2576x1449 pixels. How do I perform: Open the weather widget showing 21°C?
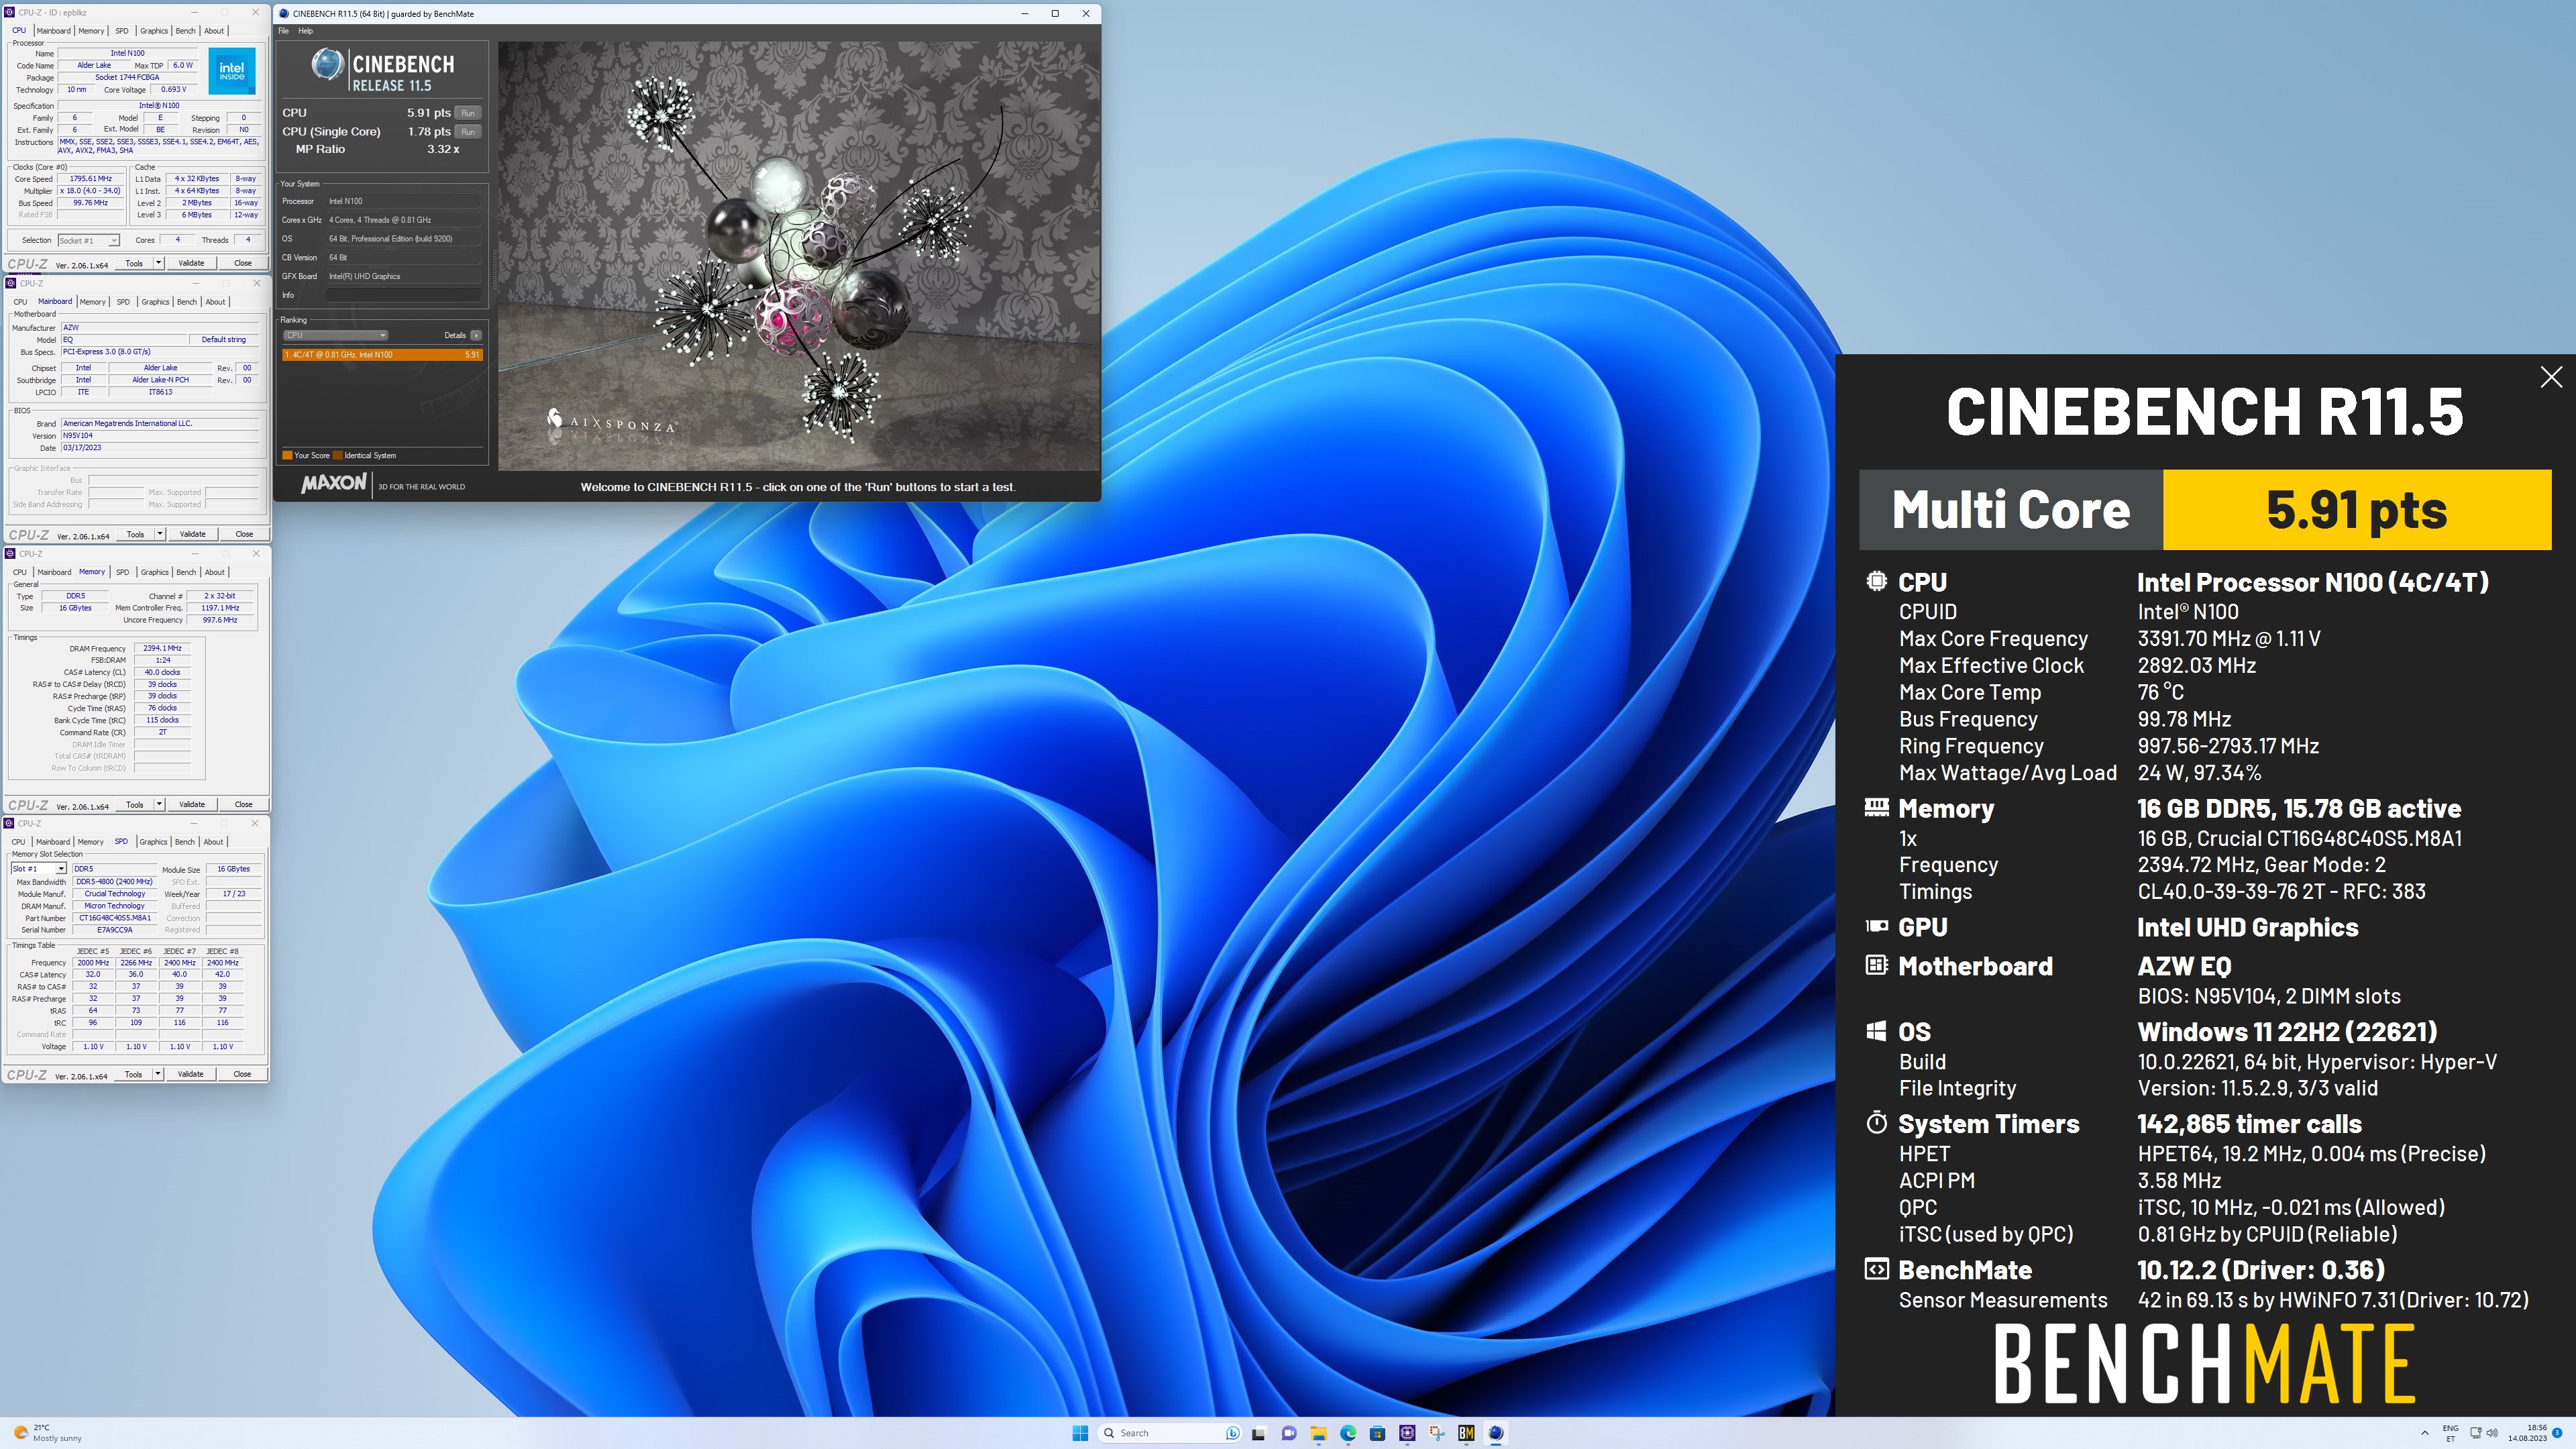coord(47,1433)
